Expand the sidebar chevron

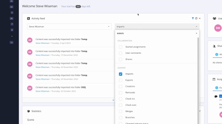(12, 36)
